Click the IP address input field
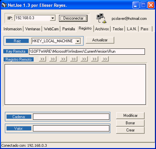This screenshot has width=156, height=149. pyautogui.click(x=33, y=18)
